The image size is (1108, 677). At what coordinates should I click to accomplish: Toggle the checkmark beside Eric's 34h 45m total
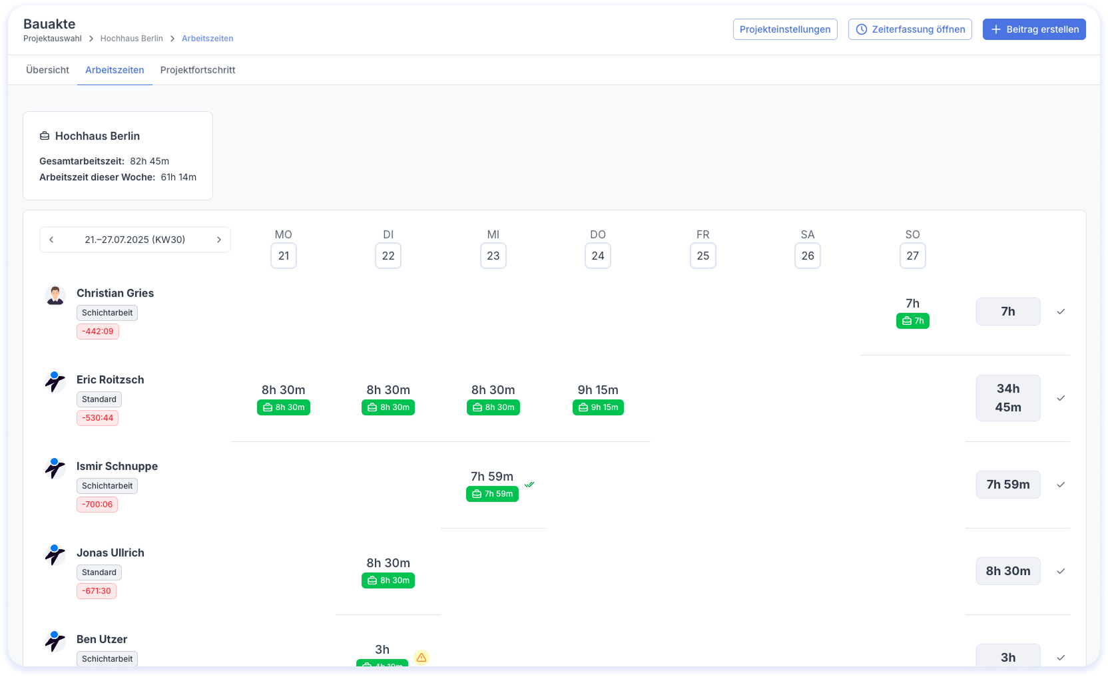tap(1061, 398)
